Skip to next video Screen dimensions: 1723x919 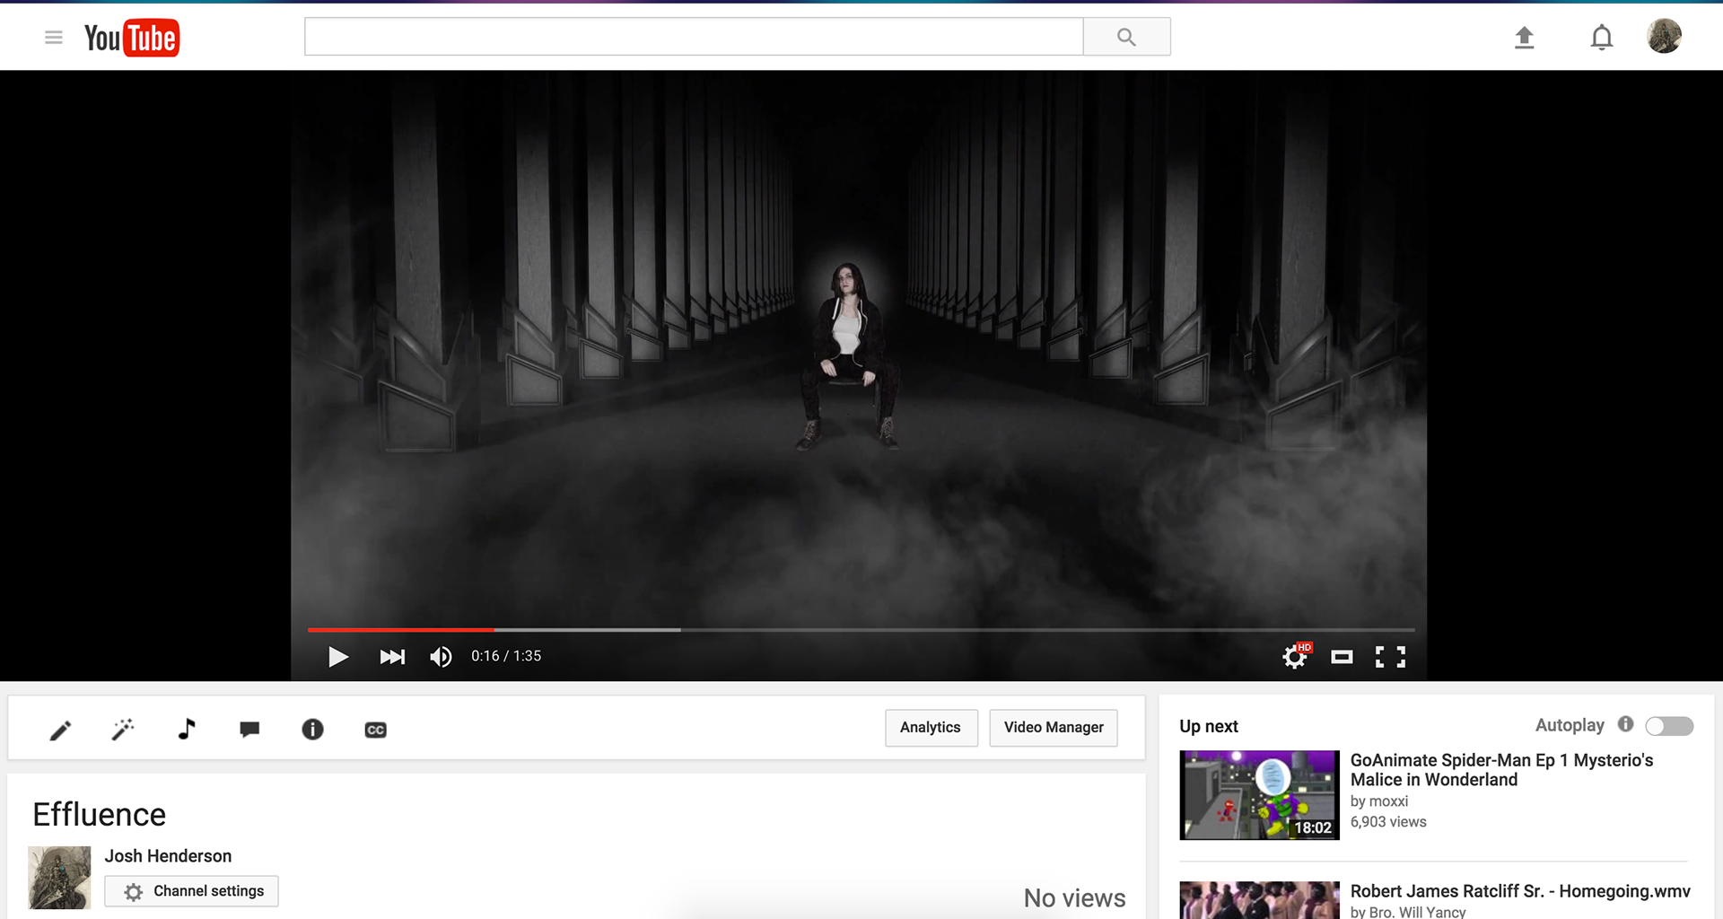[x=392, y=657]
